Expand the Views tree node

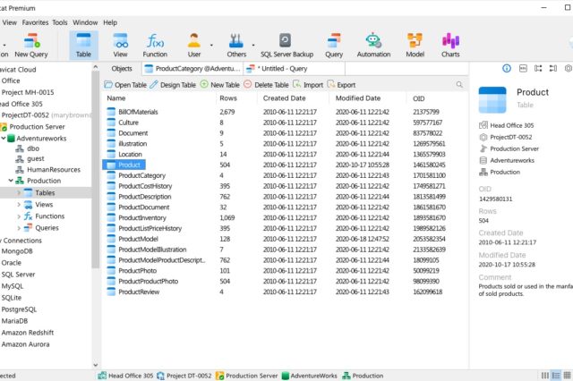19,205
